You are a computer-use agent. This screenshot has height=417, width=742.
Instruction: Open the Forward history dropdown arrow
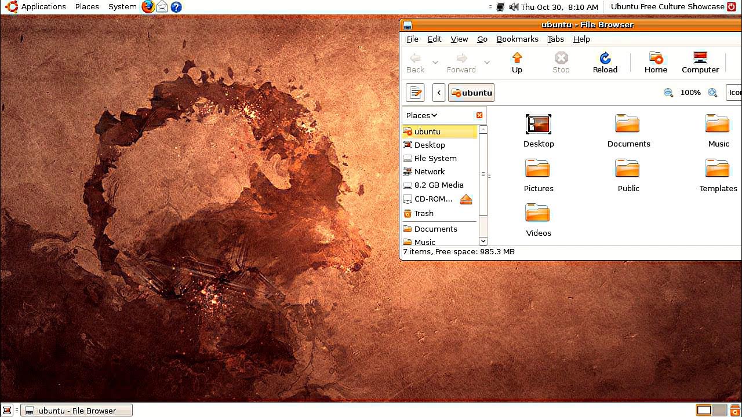pyautogui.click(x=487, y=63)
